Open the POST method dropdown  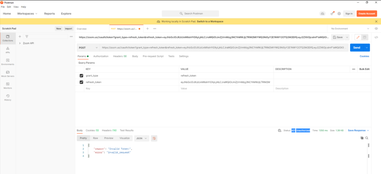tap(88, 48)
